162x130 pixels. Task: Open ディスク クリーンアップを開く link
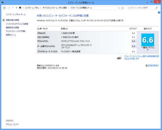16,31
